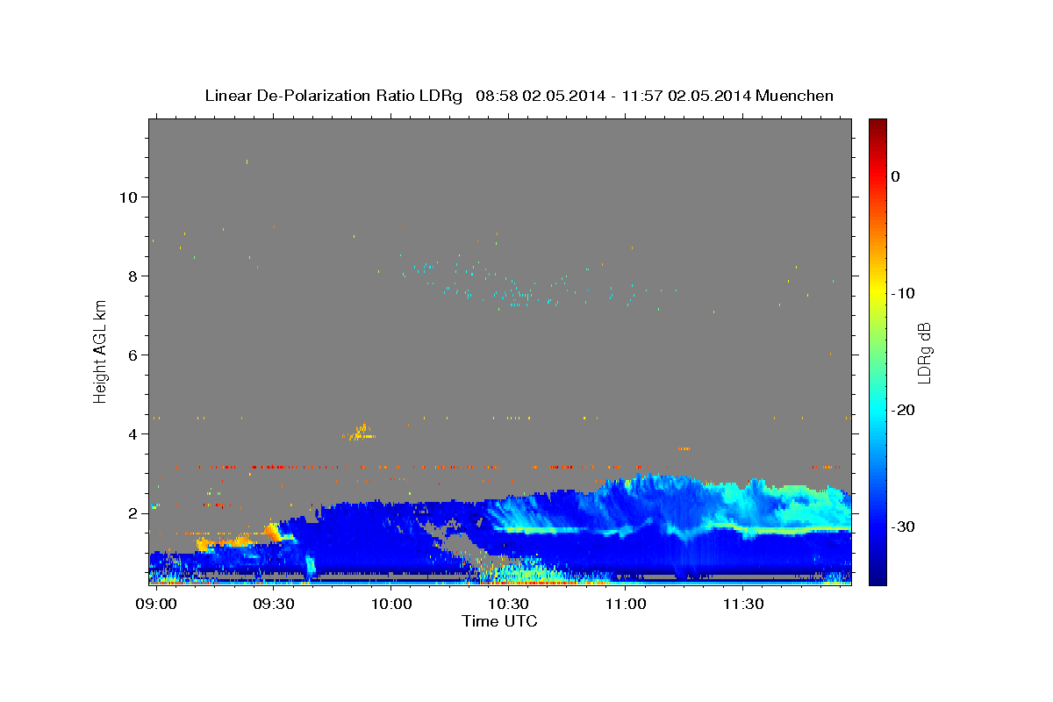
Task: Click the 'Height AGL km' axis title
Action: tap(100, 351)
